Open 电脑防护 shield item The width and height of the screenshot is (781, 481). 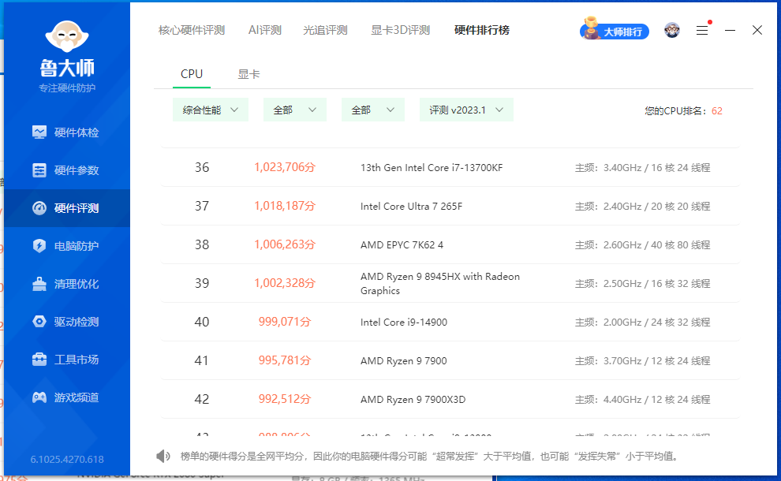coord(67,246)
